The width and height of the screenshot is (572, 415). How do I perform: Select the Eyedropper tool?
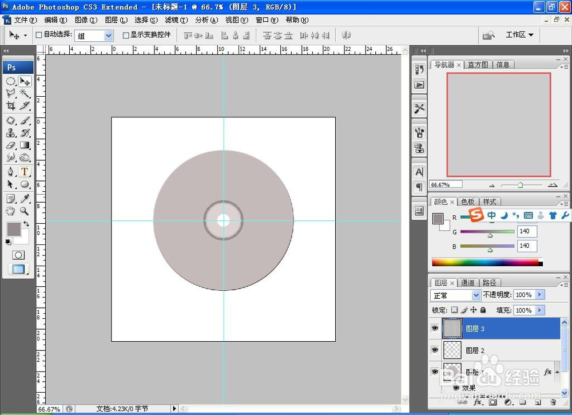coord(25,199)
